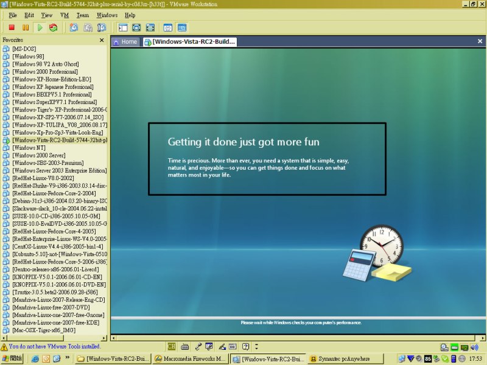Click the language bar keyboard icon
The width and height of the screenshot is (487, 365).
185,346
